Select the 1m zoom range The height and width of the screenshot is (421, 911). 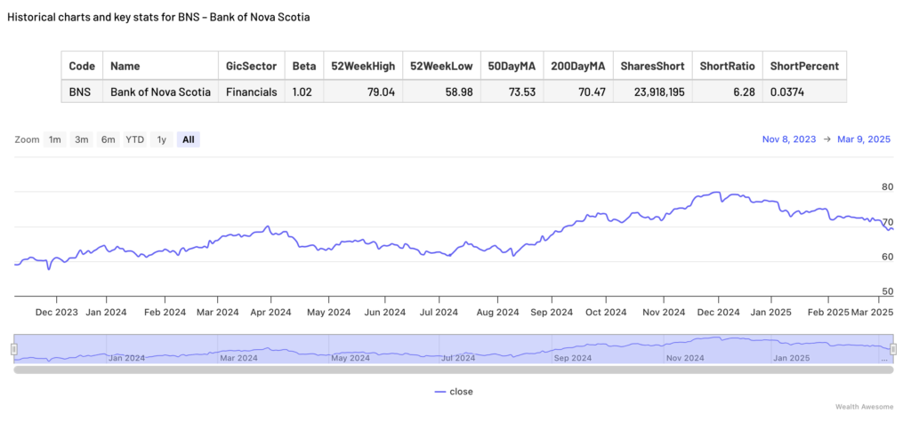coord(54,139)
